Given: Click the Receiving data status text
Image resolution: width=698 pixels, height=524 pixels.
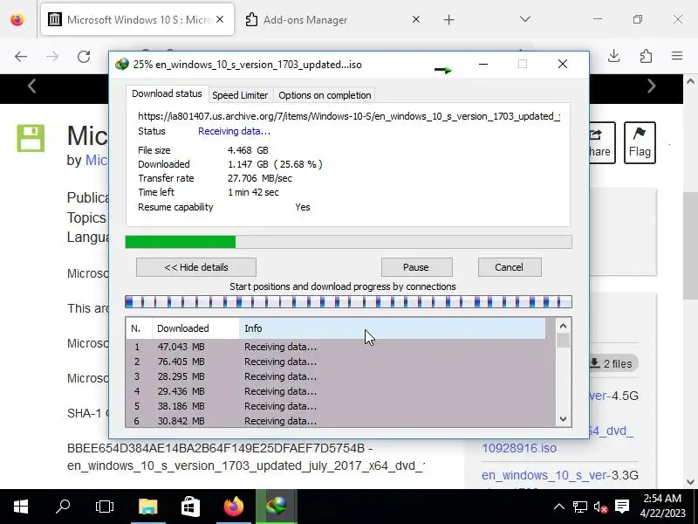Looking at the screenshot, I should [x=234, y=132].
